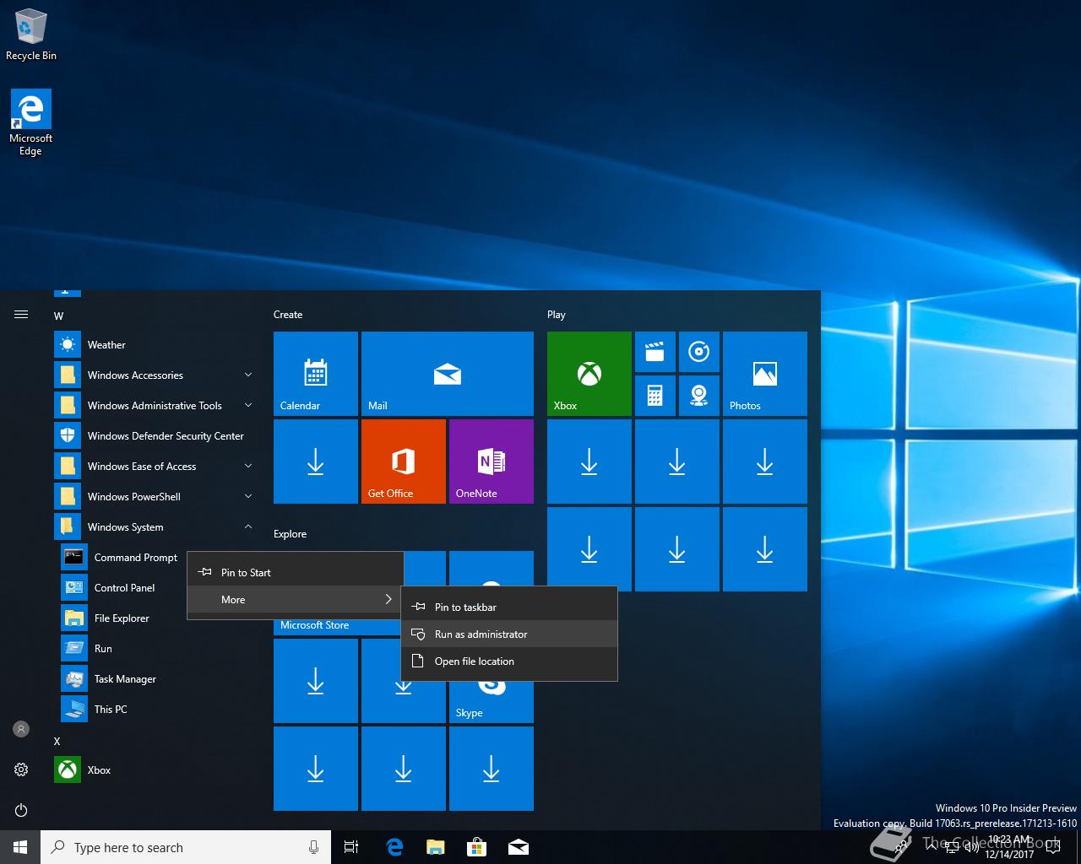The height and width of the screenshot is (864, 1081).
Task: Open the Calculator small tile
Action: (x=655, y=396)
